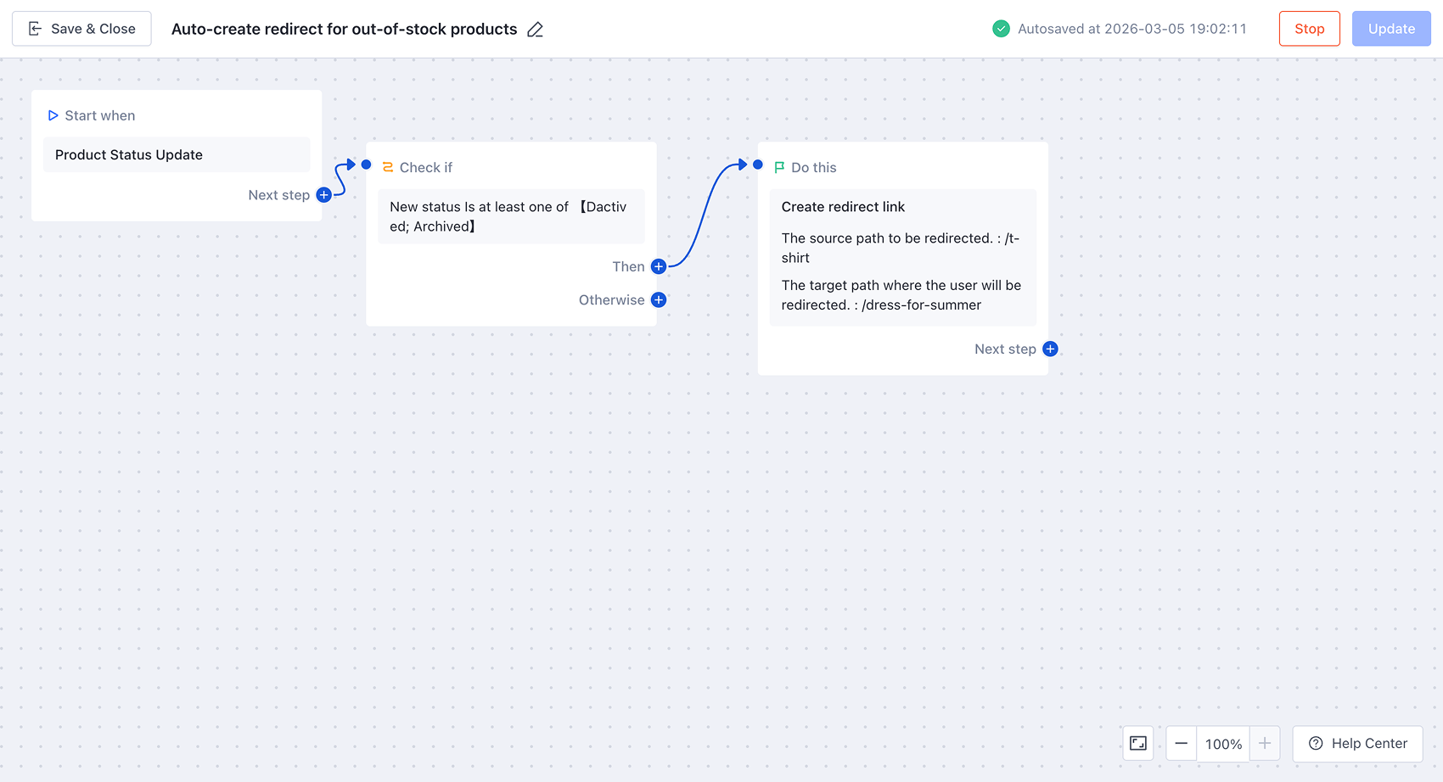Screen dimensions: 1443x782
Task: Zoom out using the minus button
Action: [x=1181, y=744]
